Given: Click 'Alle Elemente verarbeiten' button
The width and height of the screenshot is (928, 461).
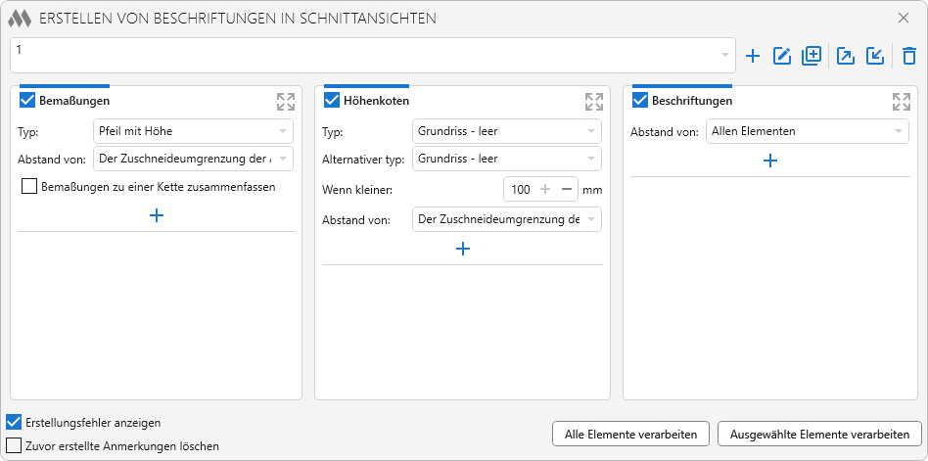Looking at the screenshot, I should [630, 434].
